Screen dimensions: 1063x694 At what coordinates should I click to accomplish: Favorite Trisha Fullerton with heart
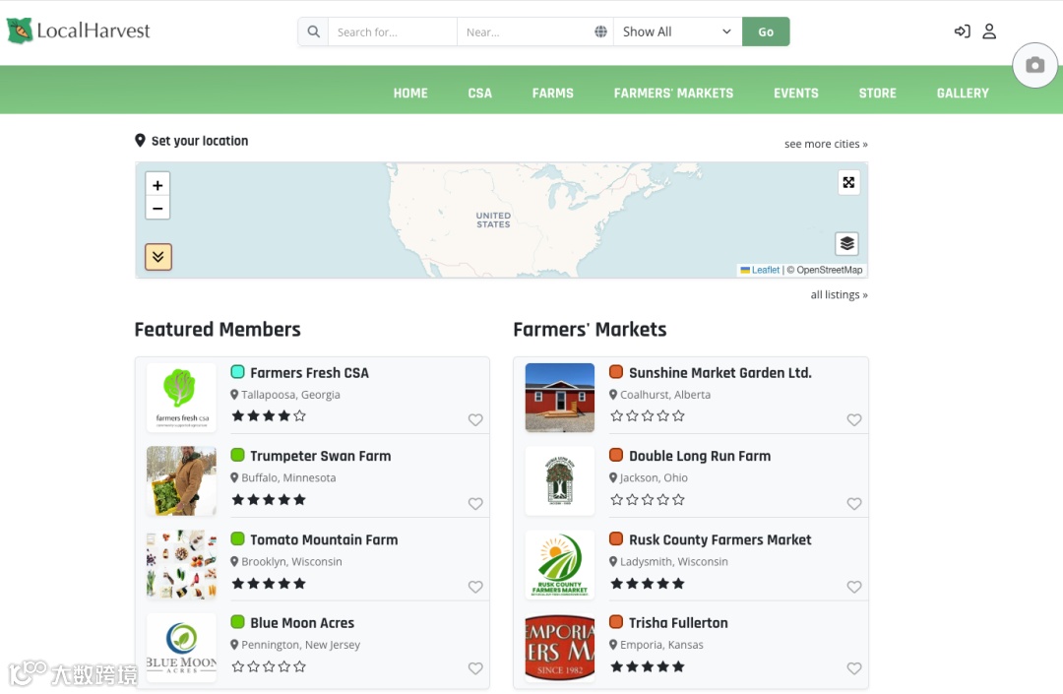[854, 668]
